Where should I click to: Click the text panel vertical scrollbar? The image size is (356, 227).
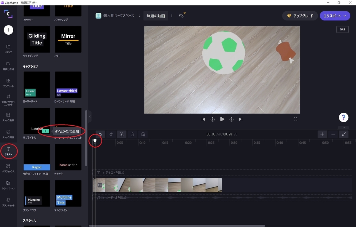click(86, 138)
